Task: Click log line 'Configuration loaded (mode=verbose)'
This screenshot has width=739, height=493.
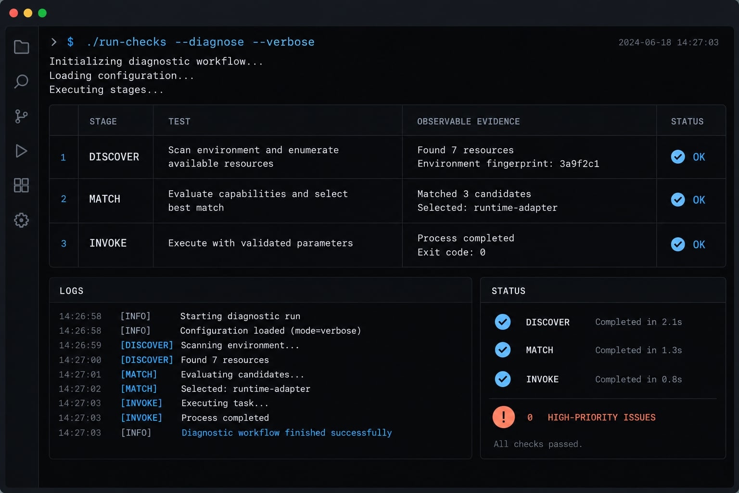Action: [x=270, y=331]
